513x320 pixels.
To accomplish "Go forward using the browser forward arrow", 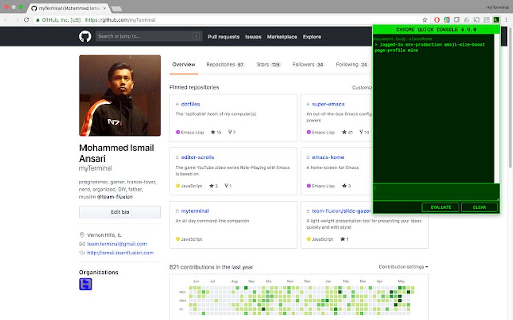I will tap(16, 20).
